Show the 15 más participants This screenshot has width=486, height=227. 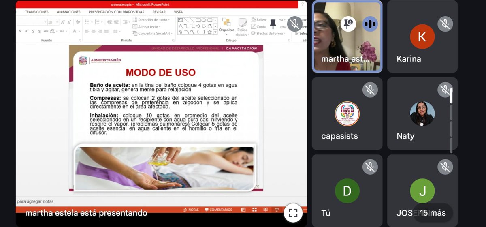point(433,213)
